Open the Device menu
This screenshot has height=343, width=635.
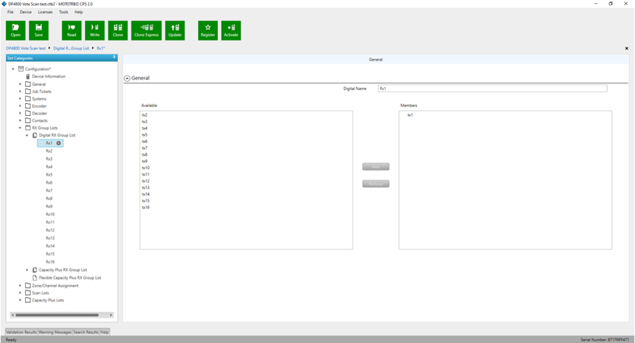point(25,12)
